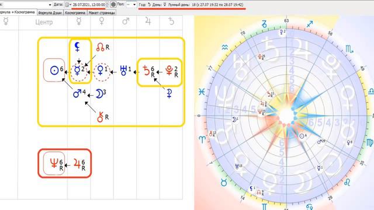Click the Moon 1 marker in cosmogram

235,120
